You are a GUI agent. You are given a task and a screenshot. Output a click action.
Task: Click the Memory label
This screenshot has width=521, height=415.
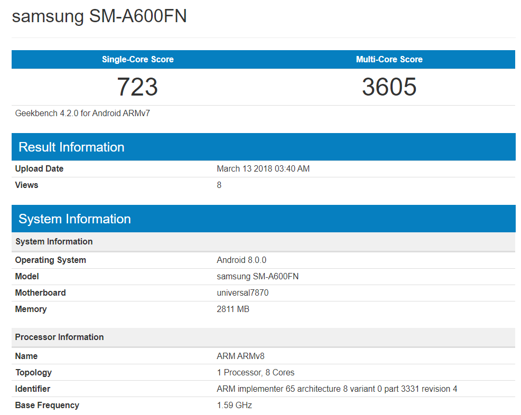[31, 309]
